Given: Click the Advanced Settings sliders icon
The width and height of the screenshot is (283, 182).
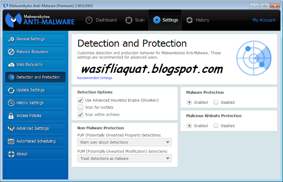Looking at the screenshot, I should coord(11,129).
